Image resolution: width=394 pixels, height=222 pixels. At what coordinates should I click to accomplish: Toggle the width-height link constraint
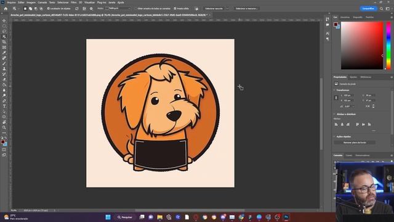pos(336,97)
